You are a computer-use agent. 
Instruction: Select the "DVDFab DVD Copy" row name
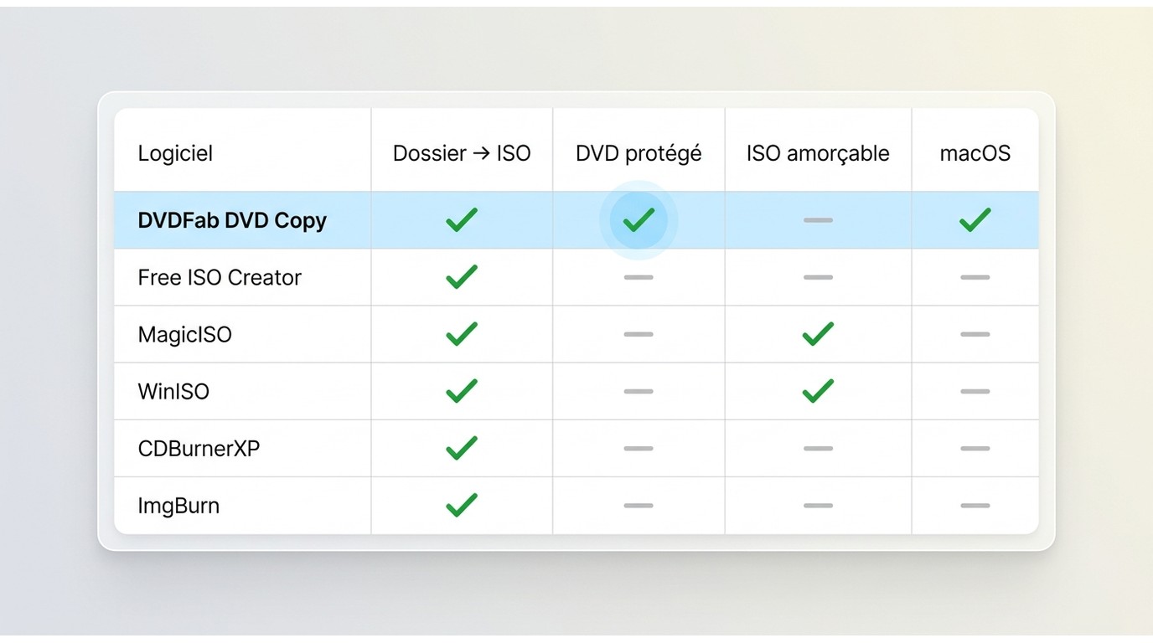click(232, 221)
